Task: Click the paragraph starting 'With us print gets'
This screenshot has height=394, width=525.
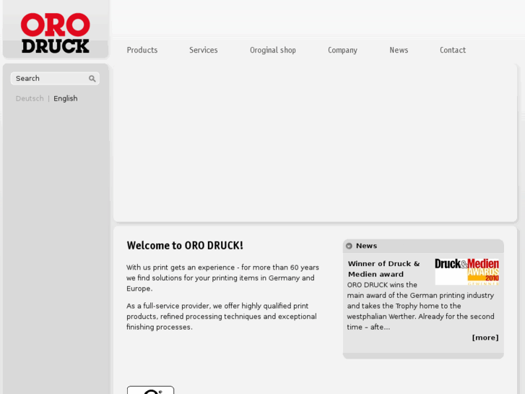Action: tap(222, 278)
